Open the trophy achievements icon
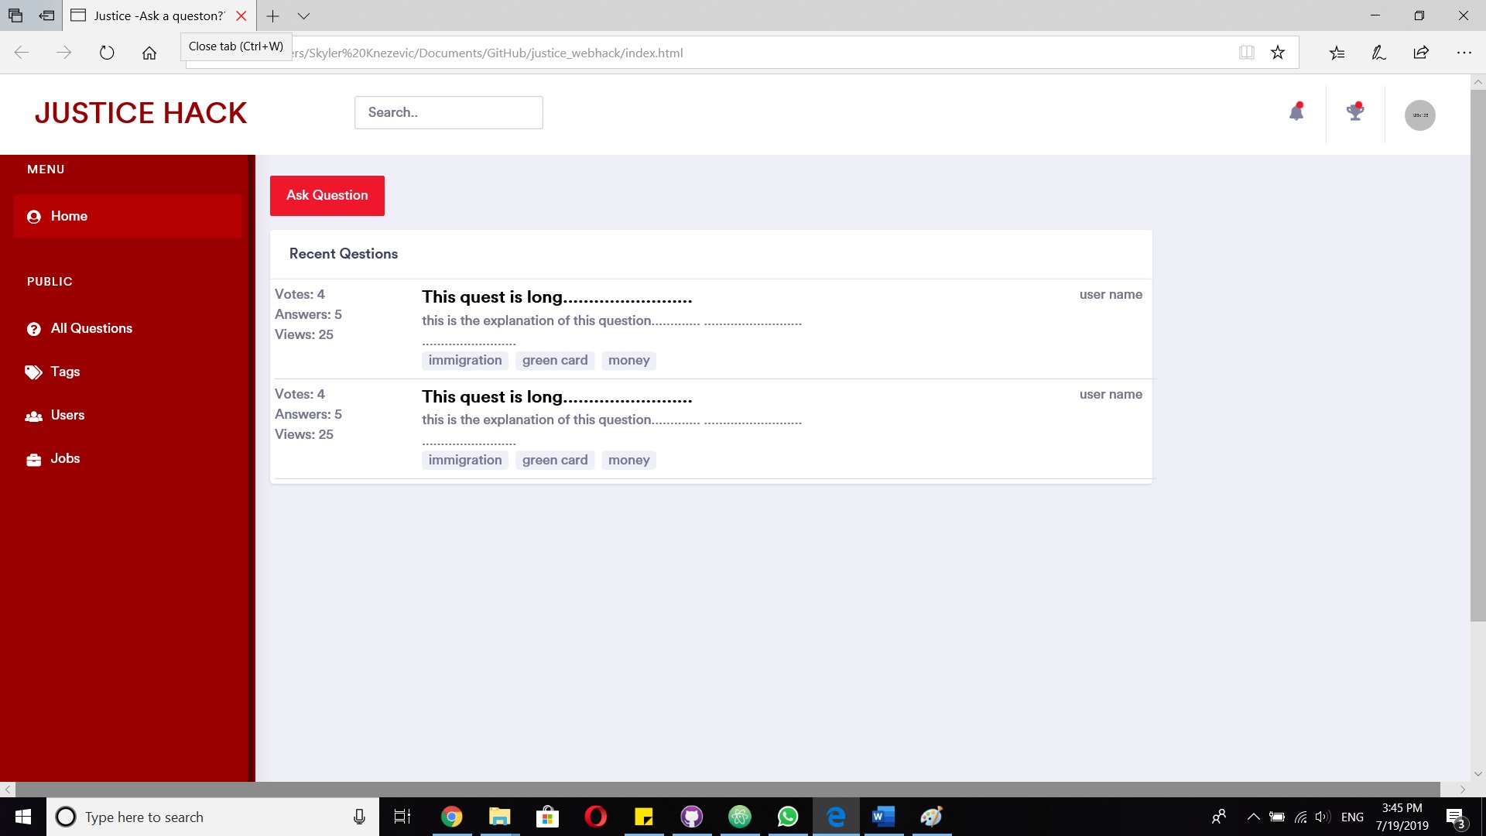The height and width of the screenshot is (836, 1486). click(x=1354, y=113)
